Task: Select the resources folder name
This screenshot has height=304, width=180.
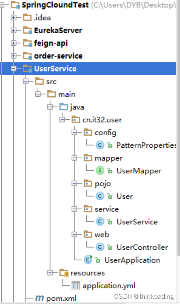Action: (88, 273)
